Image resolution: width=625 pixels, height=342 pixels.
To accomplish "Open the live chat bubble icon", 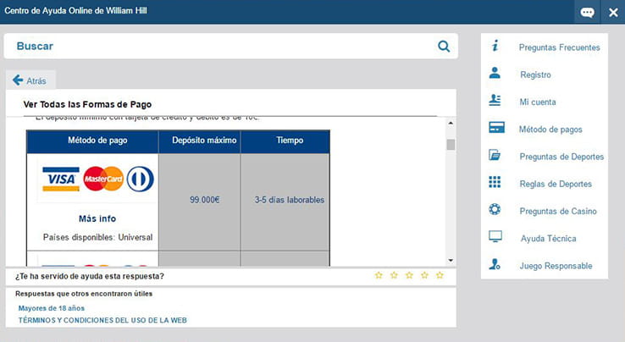I will (587, 13).
